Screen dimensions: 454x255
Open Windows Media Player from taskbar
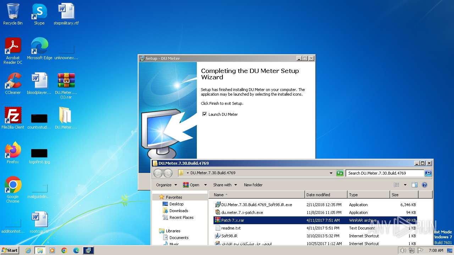pyautogui.click(x=52, y=250)
